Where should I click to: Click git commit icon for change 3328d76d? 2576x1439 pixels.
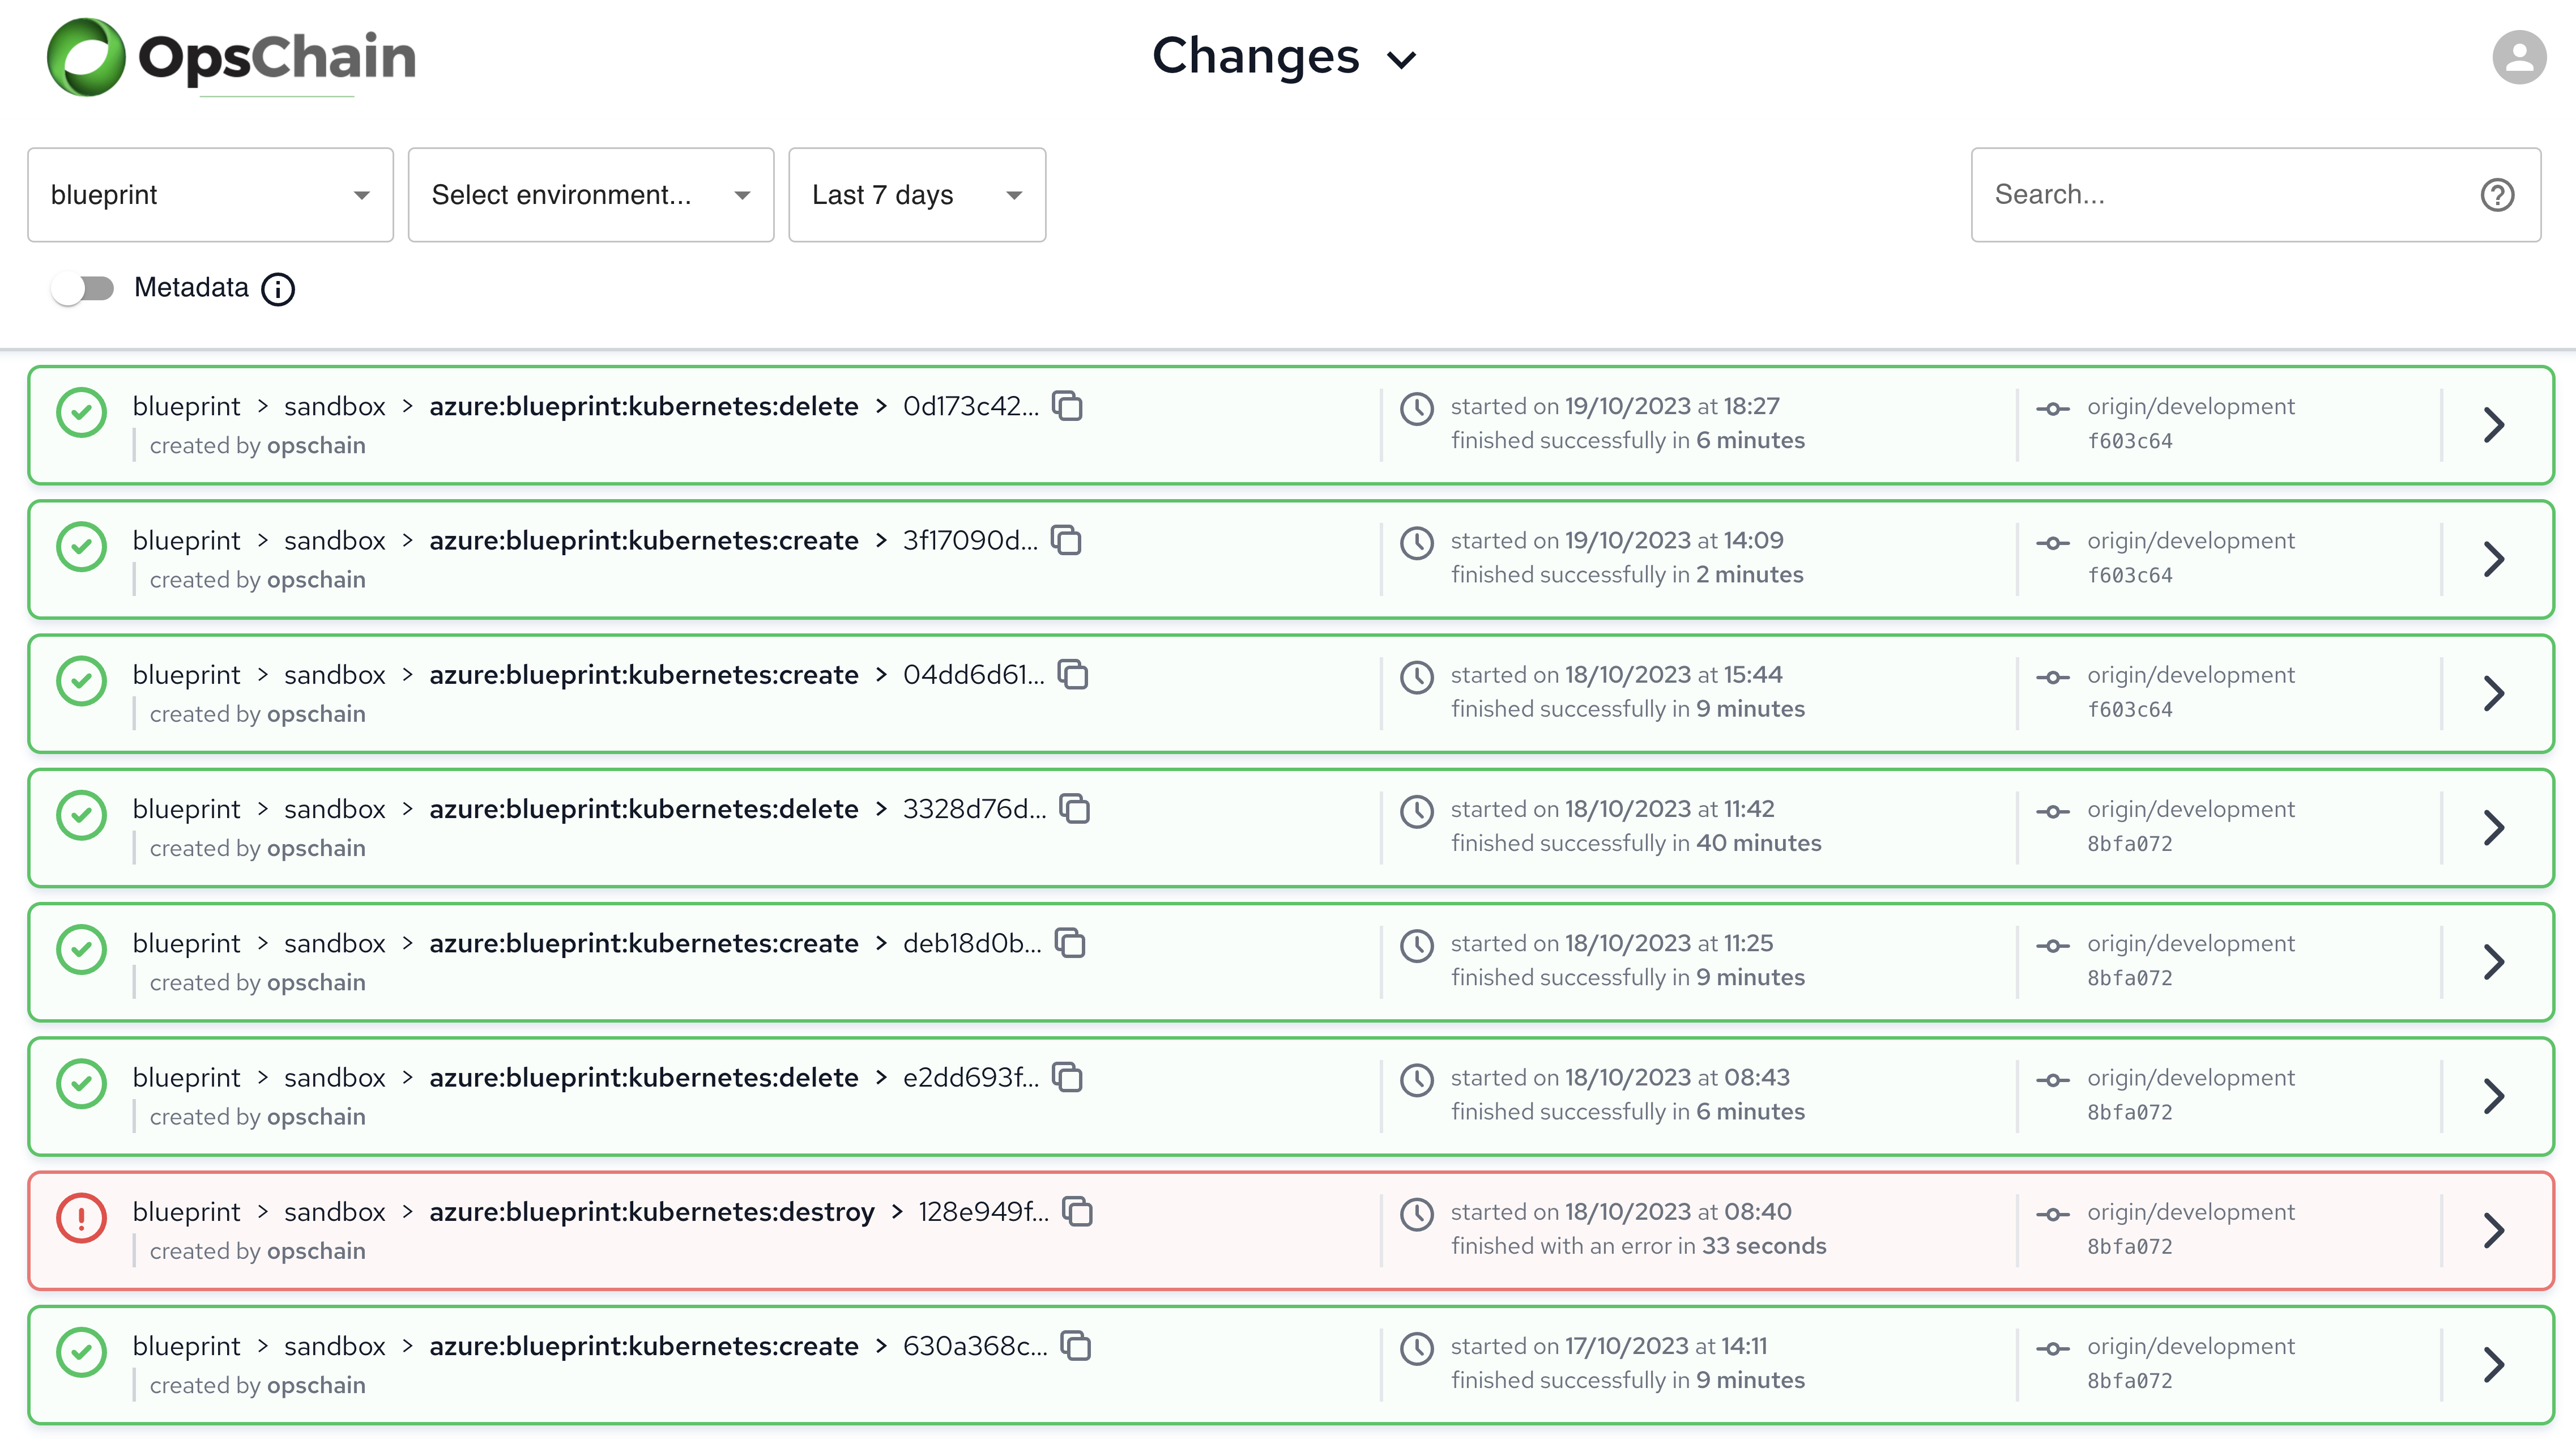[x=2053, y=812]
